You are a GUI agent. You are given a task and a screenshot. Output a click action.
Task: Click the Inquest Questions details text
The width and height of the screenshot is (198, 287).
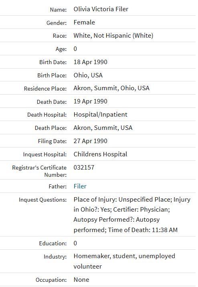[132, 214]
